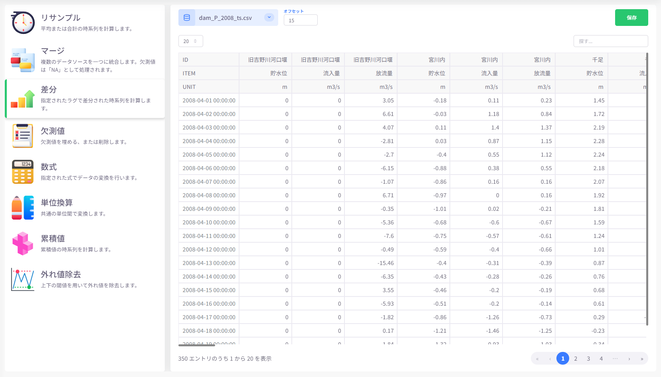Open the rows-per-page selector showing 20
The image size is (661, 377).
pyautogui.click(x=191, y=41)
